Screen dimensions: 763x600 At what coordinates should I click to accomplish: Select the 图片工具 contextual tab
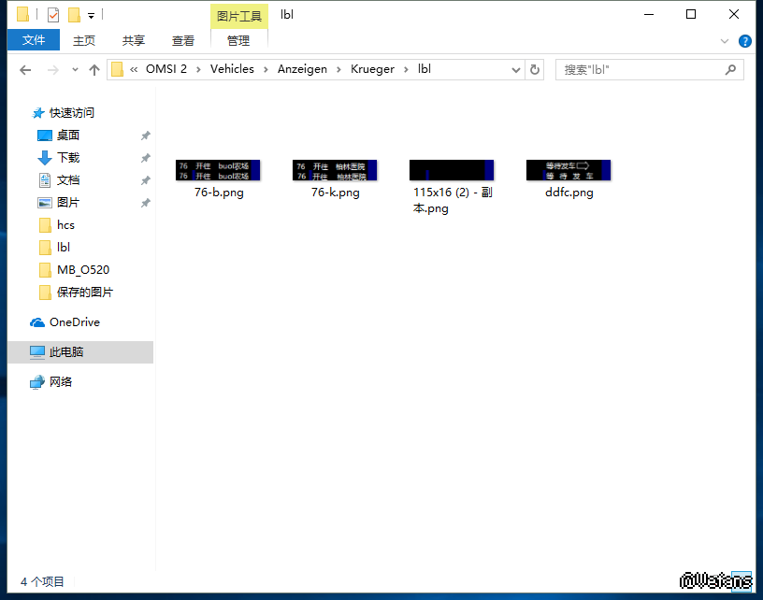239,16
